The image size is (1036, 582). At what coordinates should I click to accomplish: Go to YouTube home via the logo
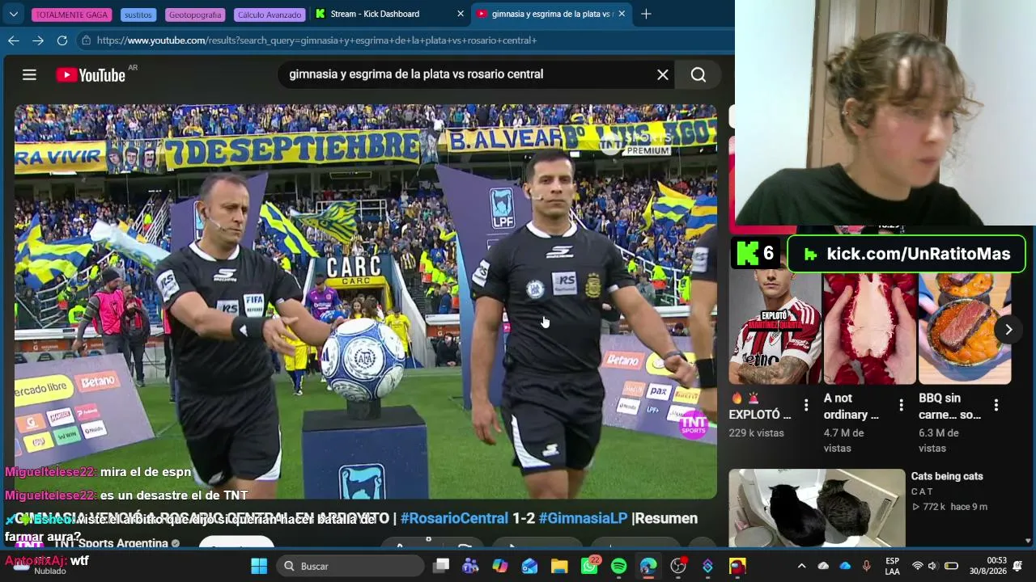pyautogui.click(x=91, y=75)
